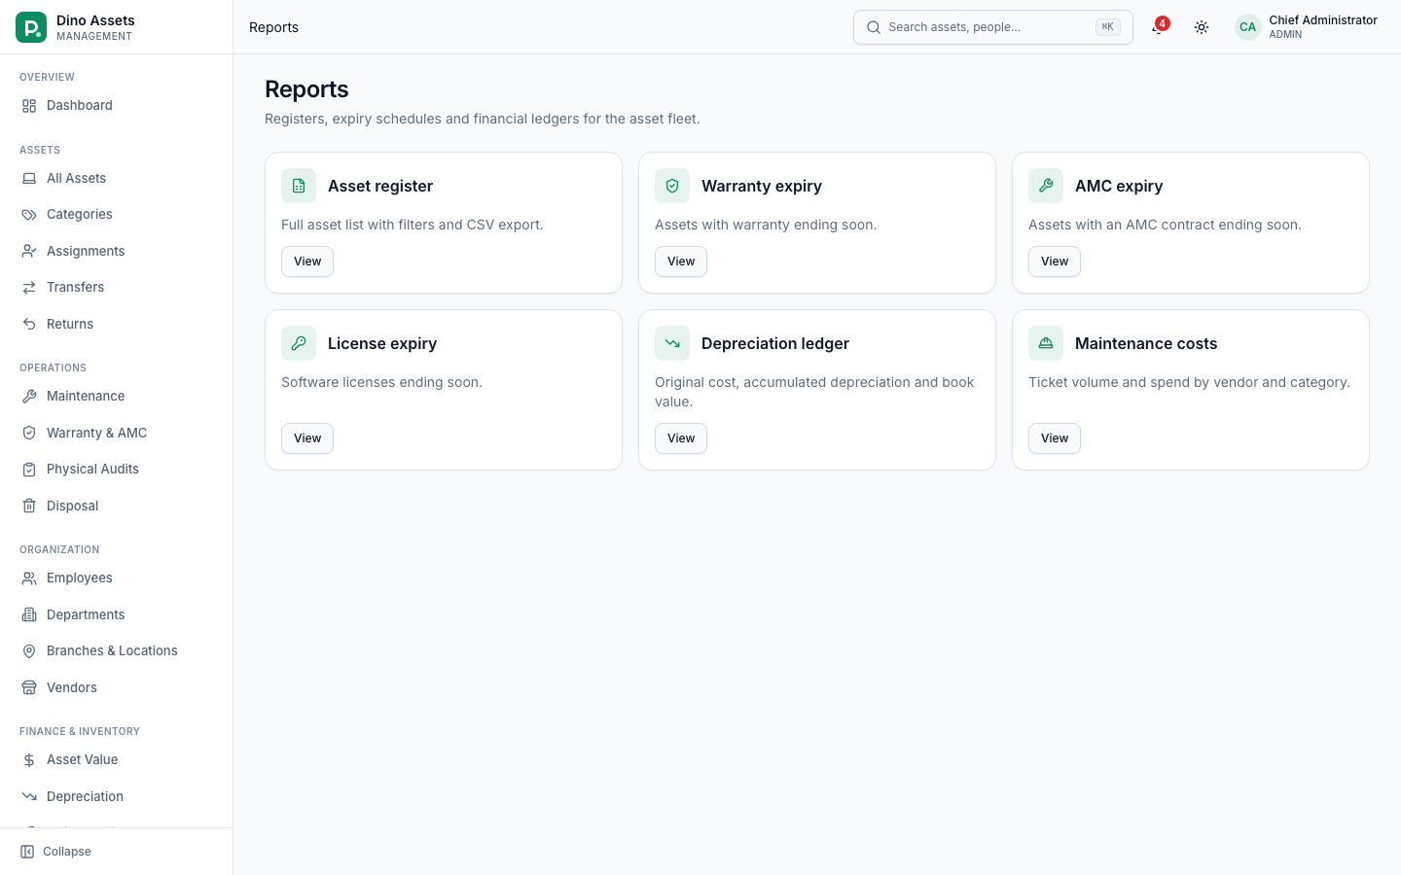Click the Transfers arrows icon in sidebar
Viewport: 1401px width, 875px height.
(29, 288)
